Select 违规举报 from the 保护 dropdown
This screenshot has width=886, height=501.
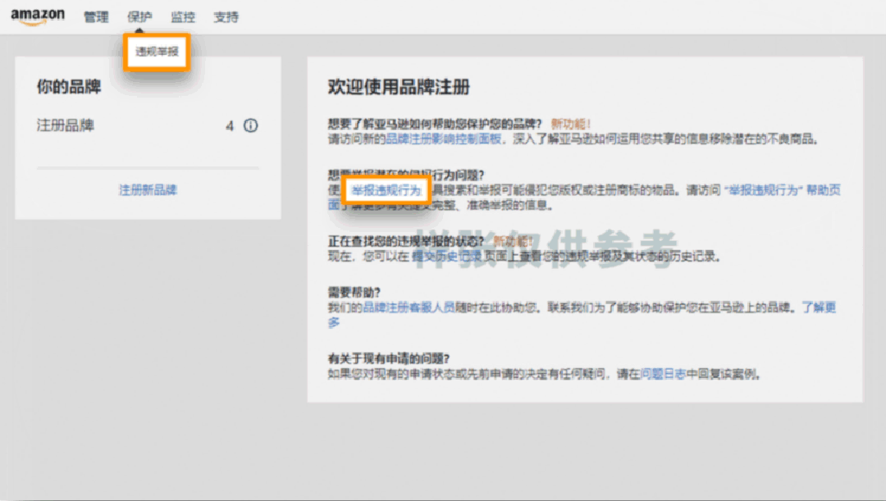tap(157, 52)
